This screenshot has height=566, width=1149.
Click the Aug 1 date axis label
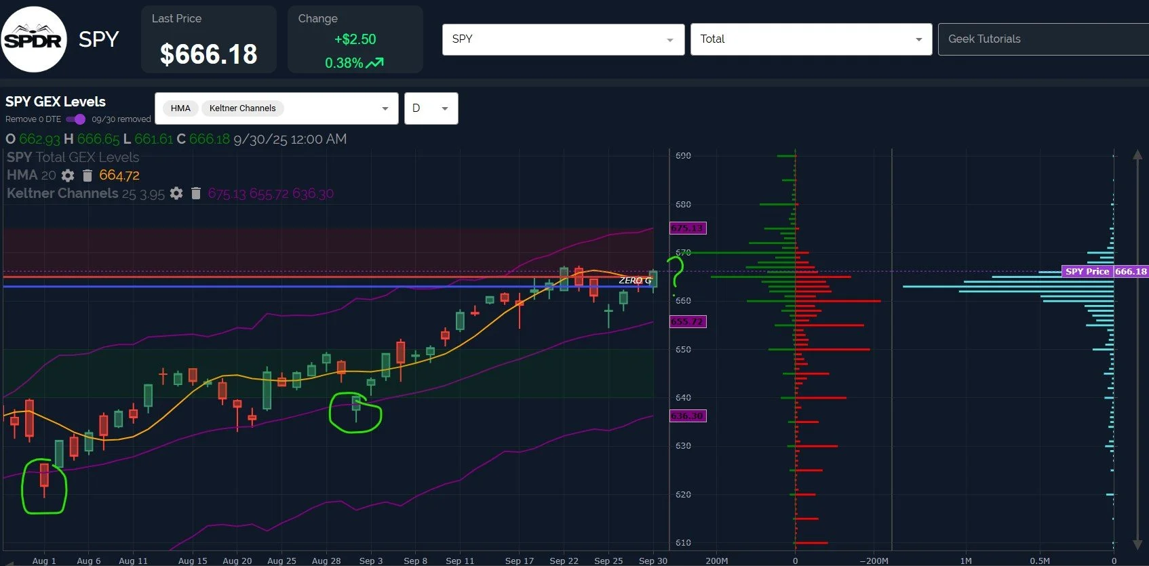coord(44,561)
